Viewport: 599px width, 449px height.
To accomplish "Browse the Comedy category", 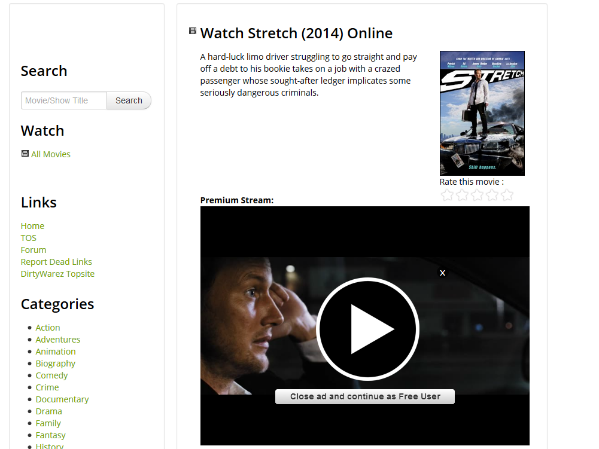I will click(x=51, y=375).
